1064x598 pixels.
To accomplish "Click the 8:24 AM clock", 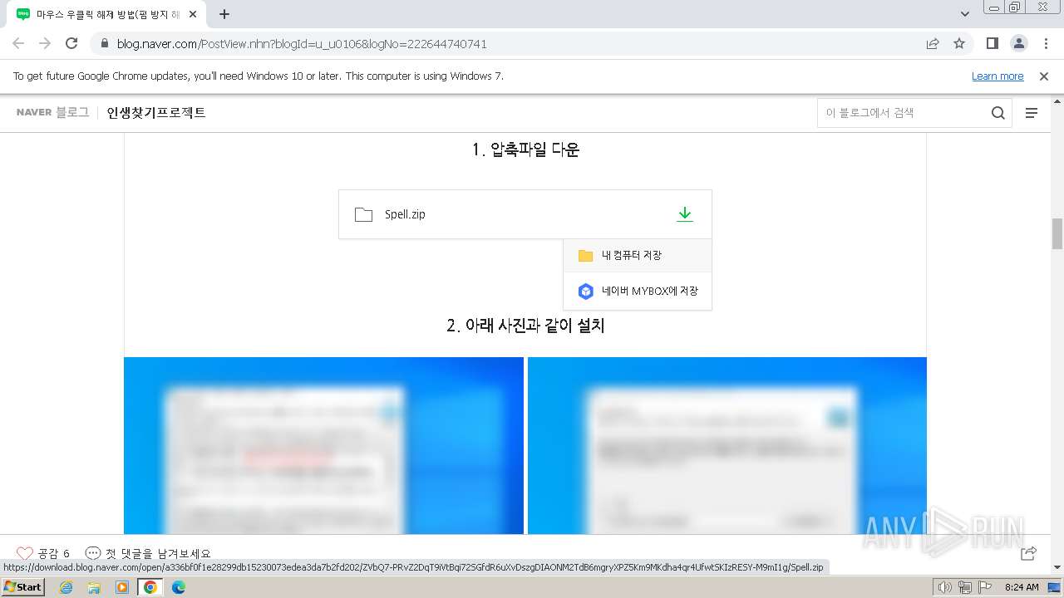I will pyautogui.click(x=1022, y=587).
